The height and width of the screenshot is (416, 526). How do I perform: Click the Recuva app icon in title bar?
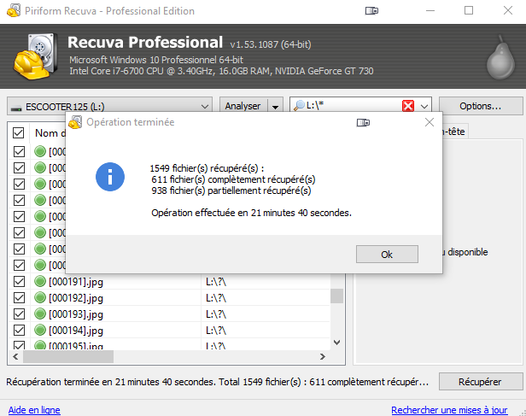14,10
